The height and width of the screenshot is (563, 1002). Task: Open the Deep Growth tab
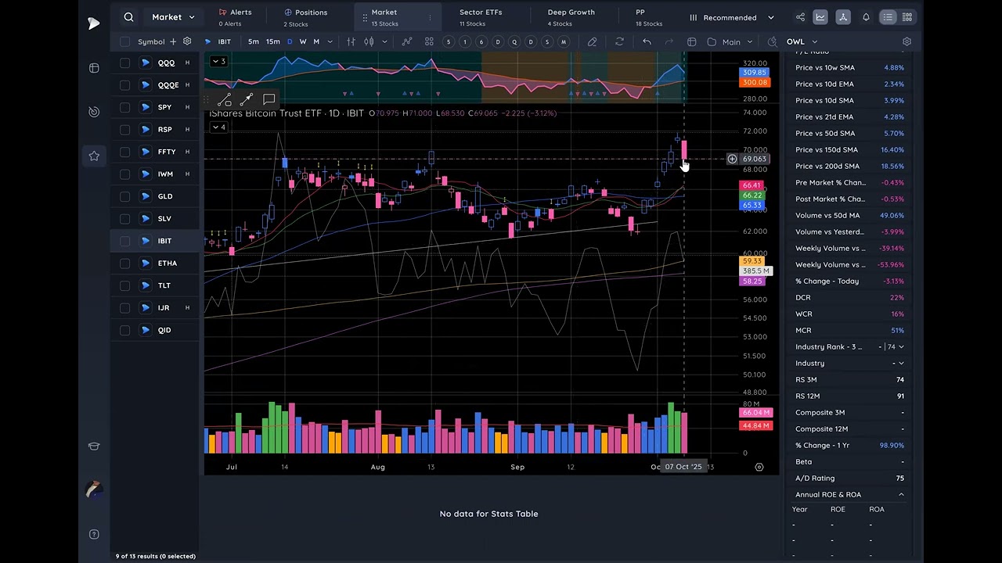click(571, 17)
